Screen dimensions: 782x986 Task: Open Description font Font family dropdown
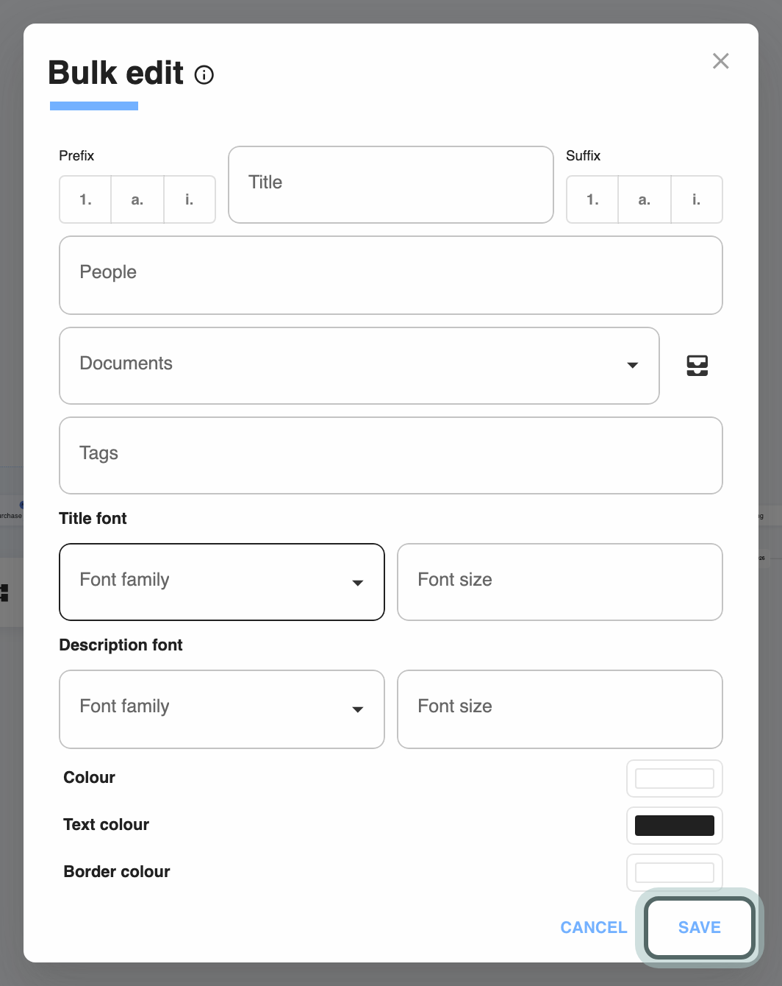point(222,709)
